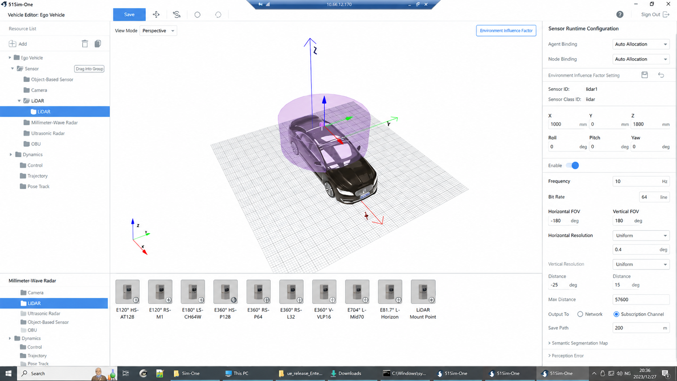677x381 pixels.
Task: Click the second circle icon beside the toolbar divider
Action: pos(218,15)
